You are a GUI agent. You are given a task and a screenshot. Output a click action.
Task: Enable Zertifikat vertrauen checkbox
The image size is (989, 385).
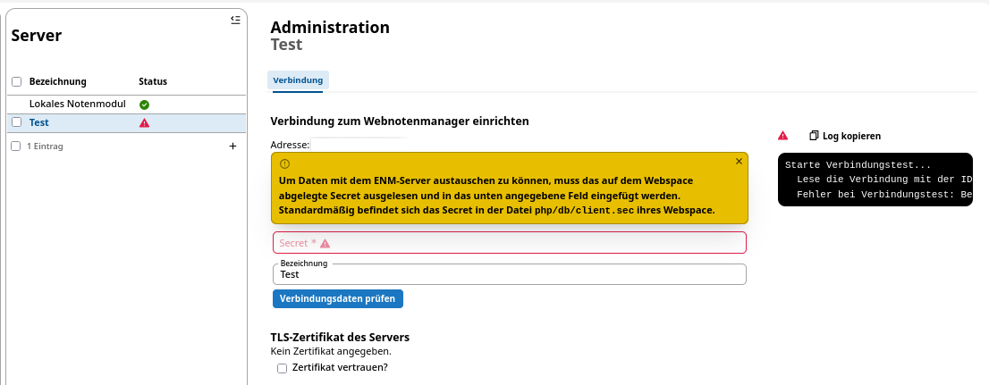tap(282, 368)
